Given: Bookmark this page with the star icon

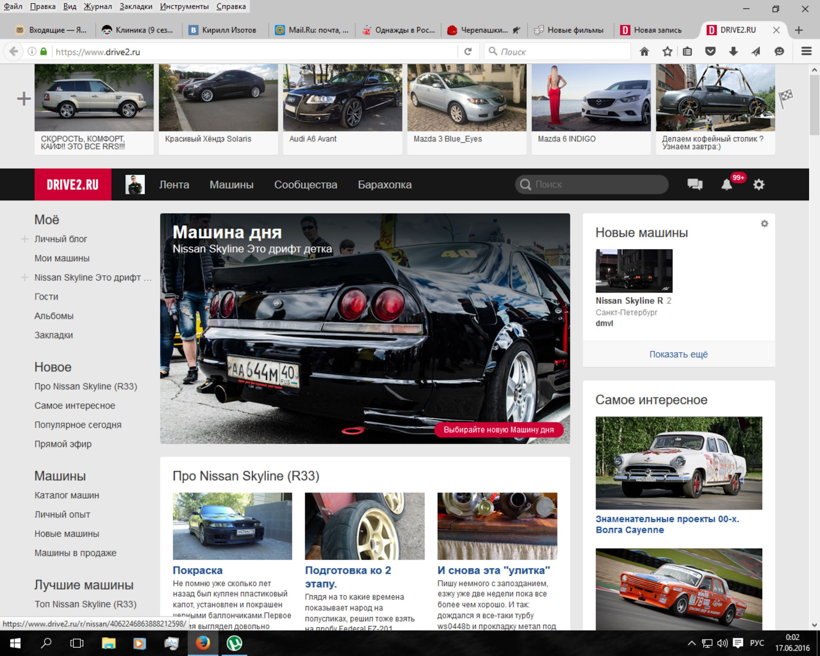Looking at the screenshot, I should click(x=667, y=52).
